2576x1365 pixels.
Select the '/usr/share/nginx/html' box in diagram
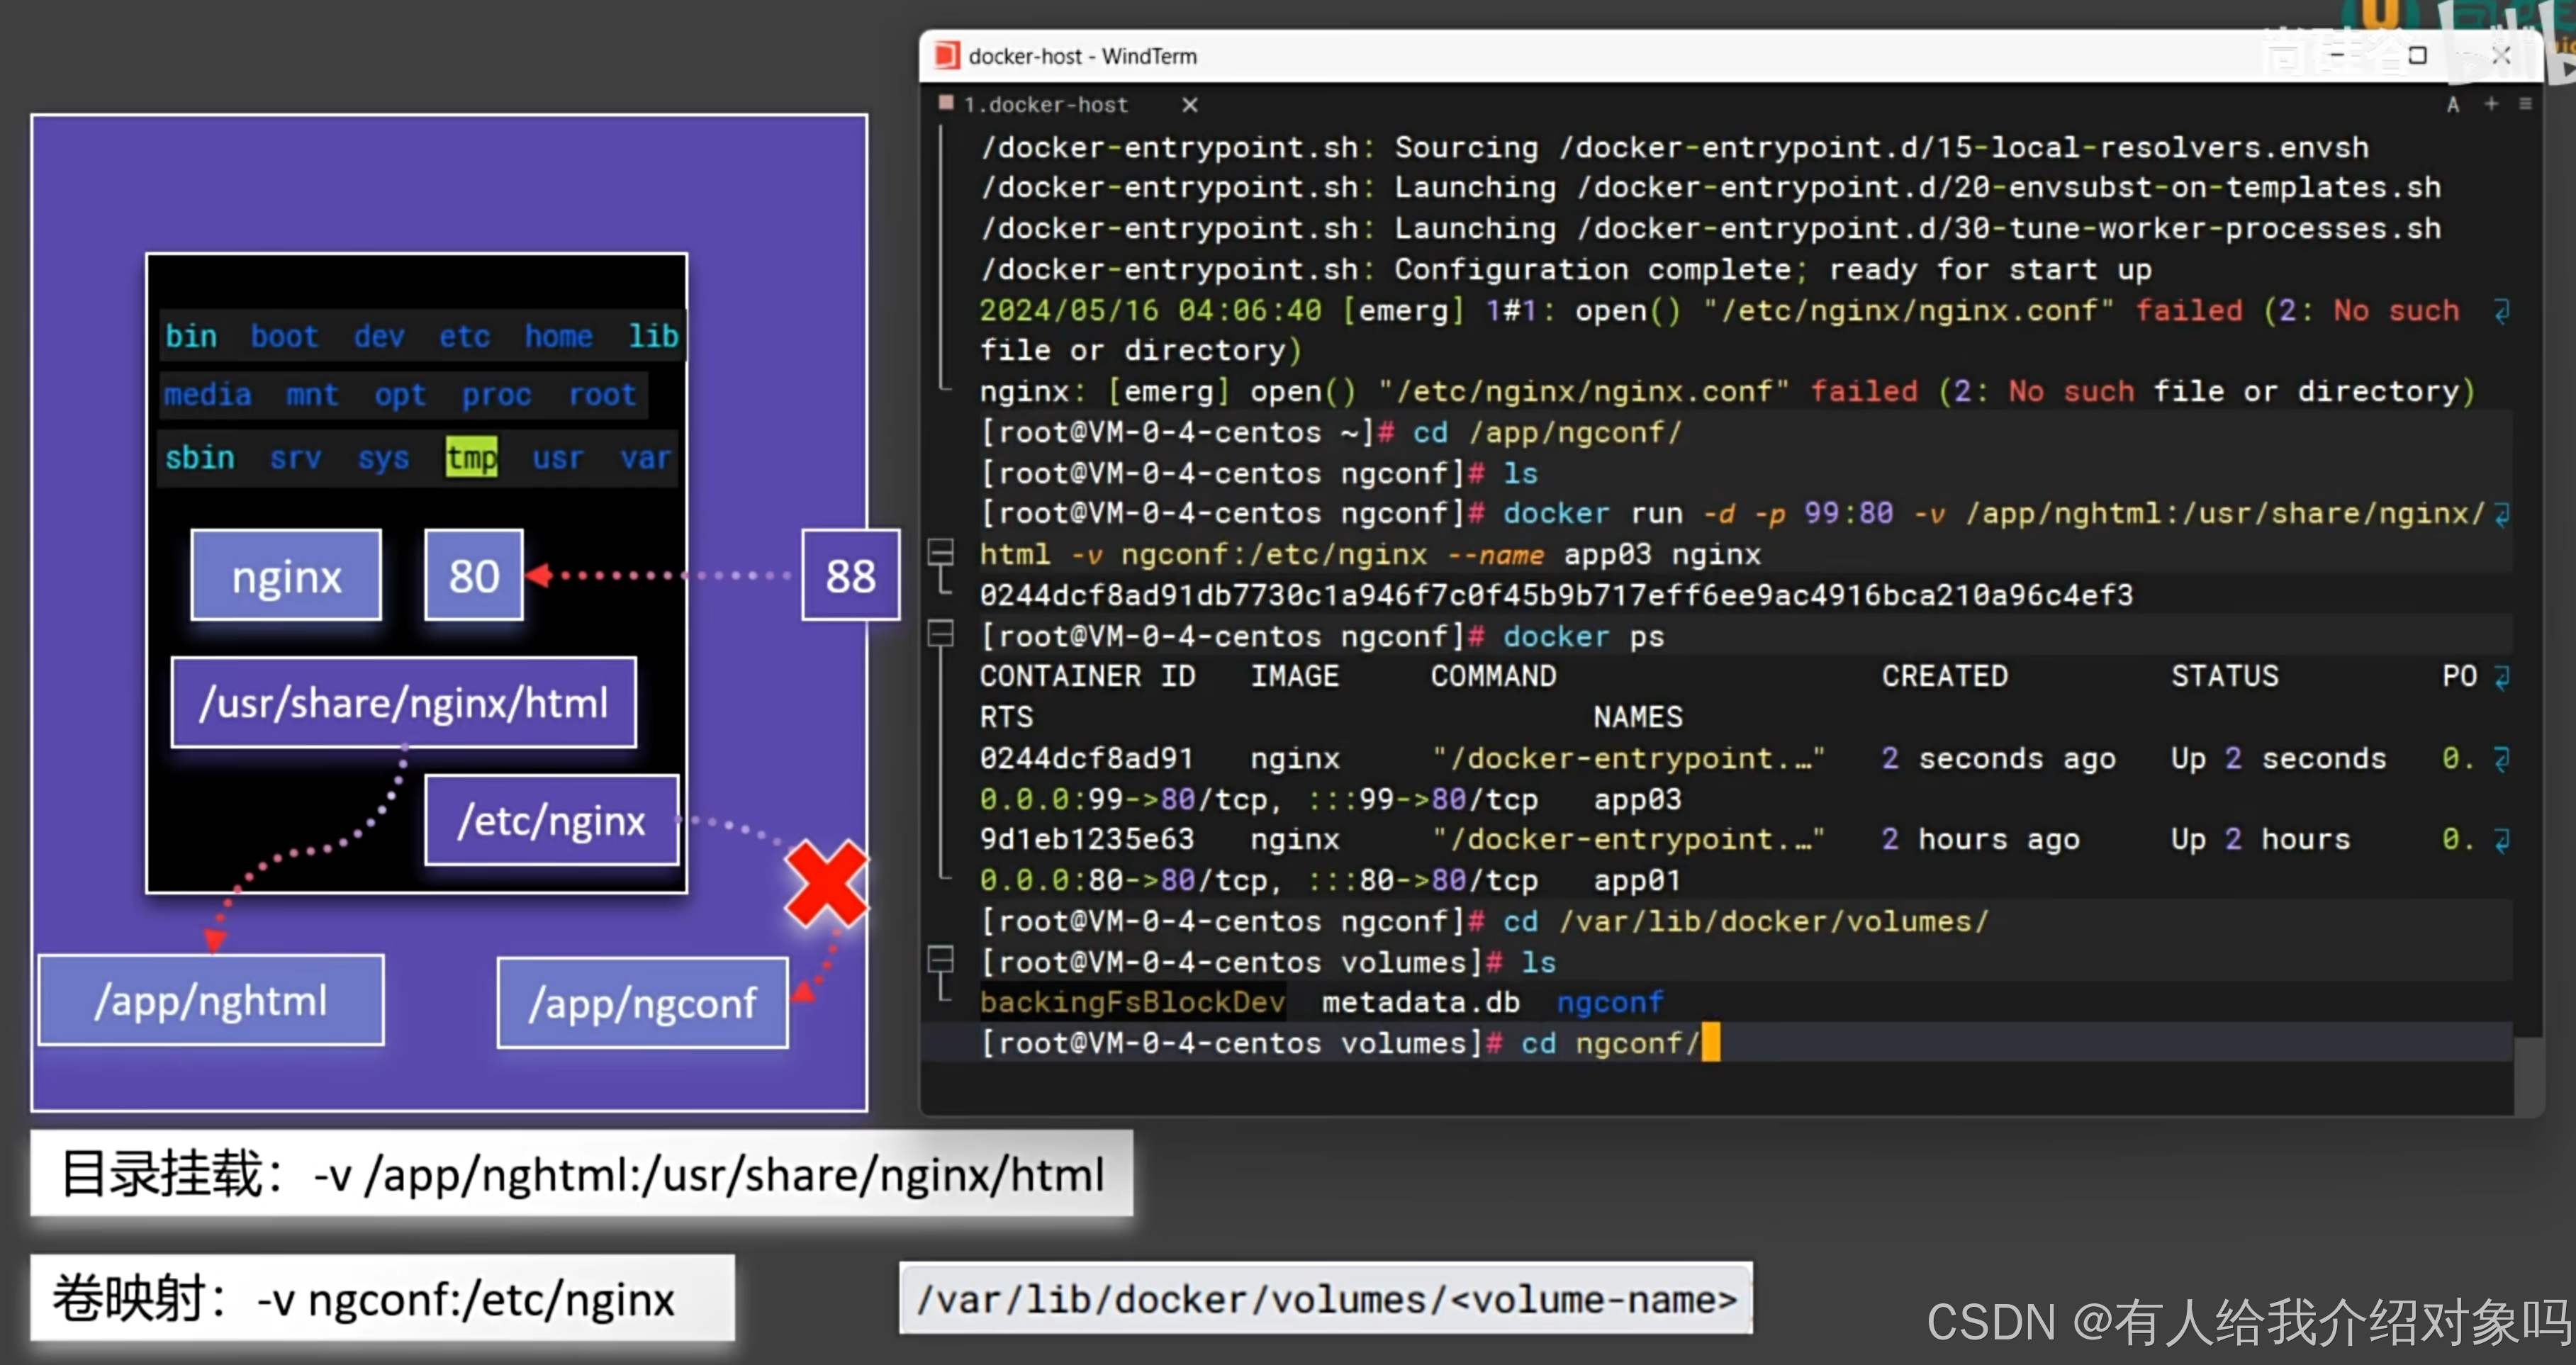click(x=404, y=702)
